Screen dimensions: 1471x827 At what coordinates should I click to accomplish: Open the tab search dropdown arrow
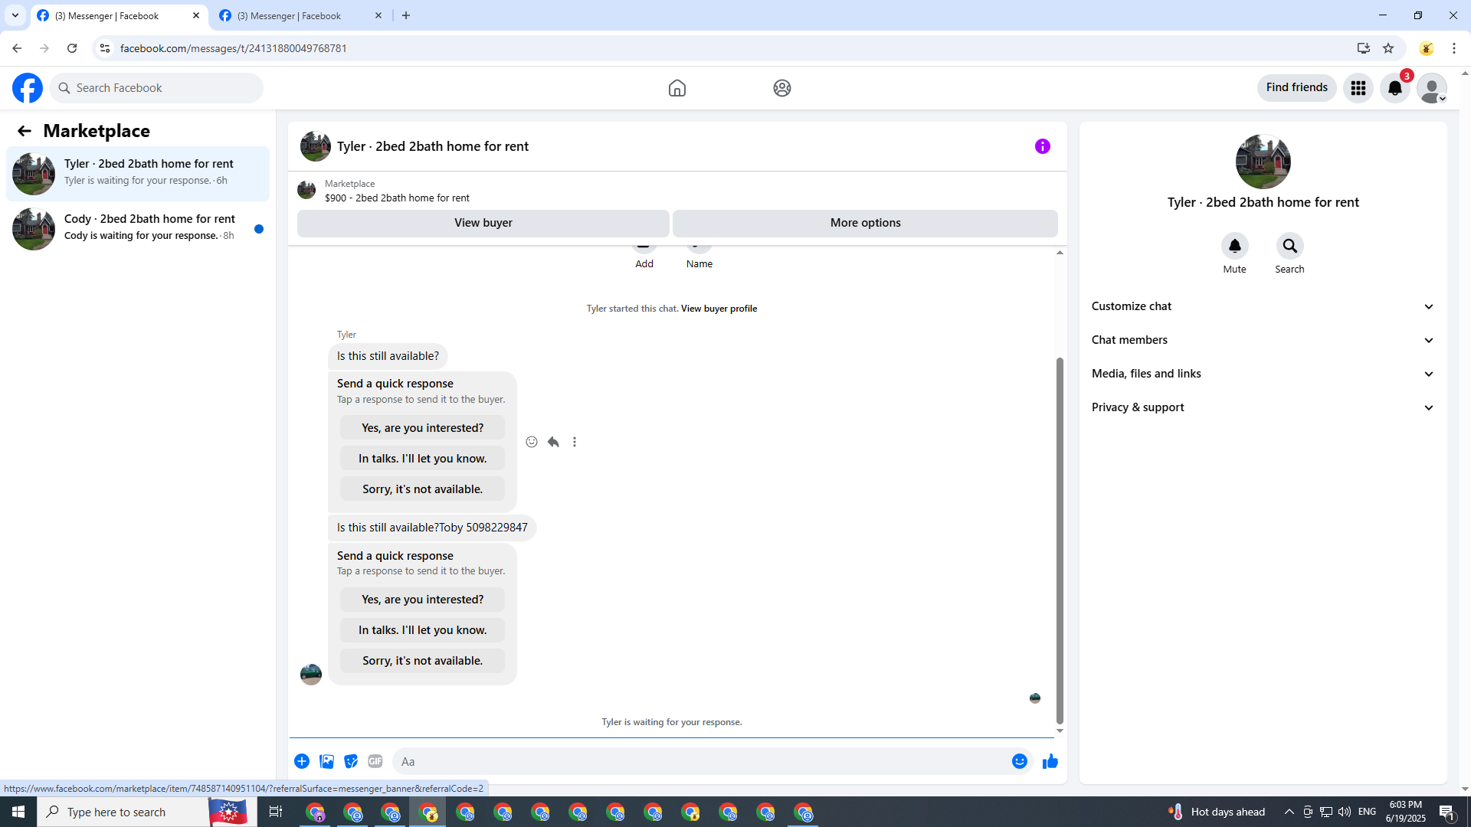pyautogui.click(x=15, y=15)
